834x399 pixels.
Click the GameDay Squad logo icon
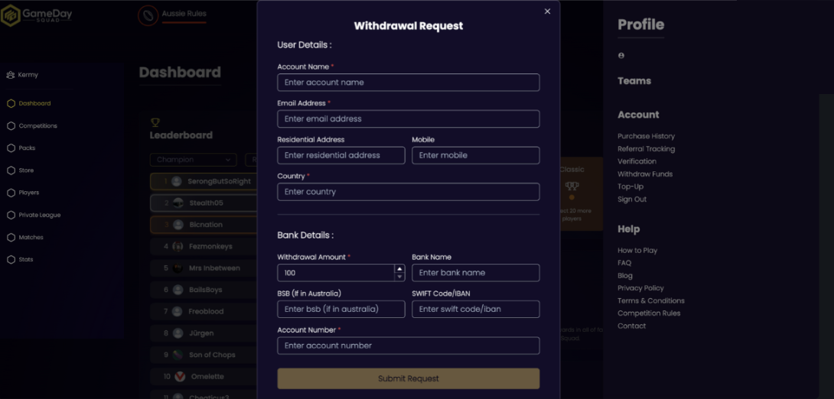[x=10, y=15]
